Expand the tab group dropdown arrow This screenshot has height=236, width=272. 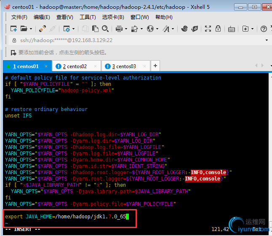pyautogui.click(x=252, y=29)
